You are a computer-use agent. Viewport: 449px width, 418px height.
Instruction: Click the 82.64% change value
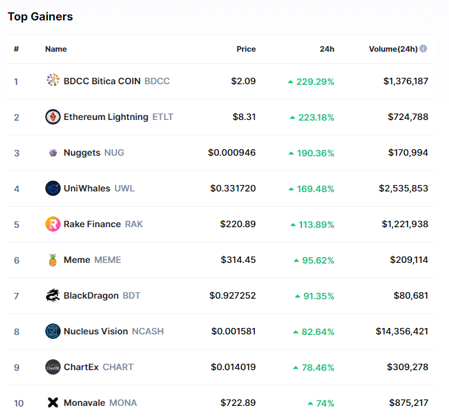tap(318, 332)
